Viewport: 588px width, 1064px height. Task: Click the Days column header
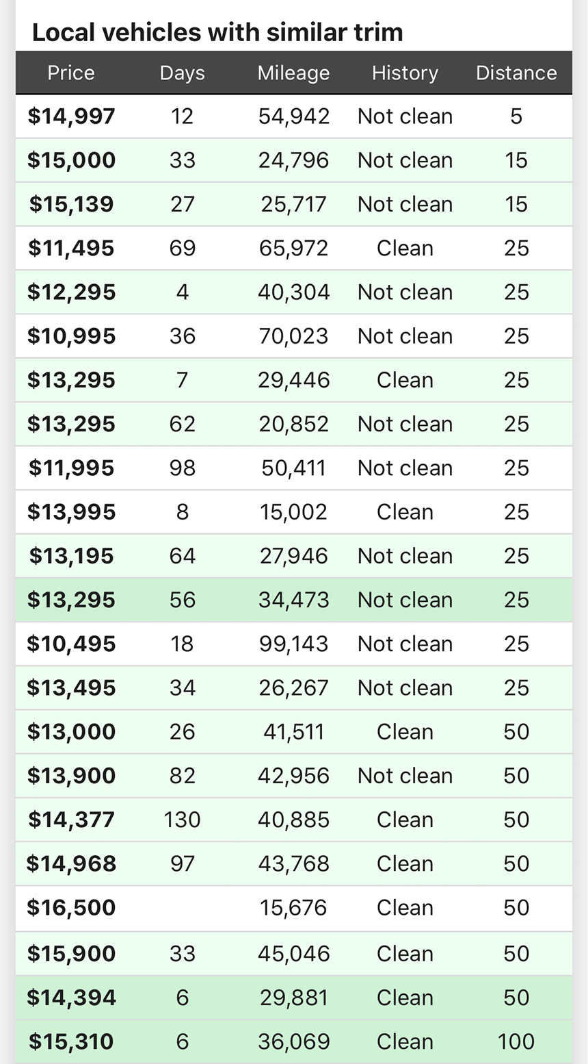[x=182, y=73]
